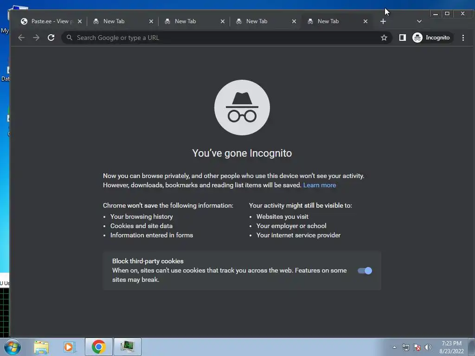475x356 pixels.
Task: Go forward using the forward arrow
Action: pos(36,38)
